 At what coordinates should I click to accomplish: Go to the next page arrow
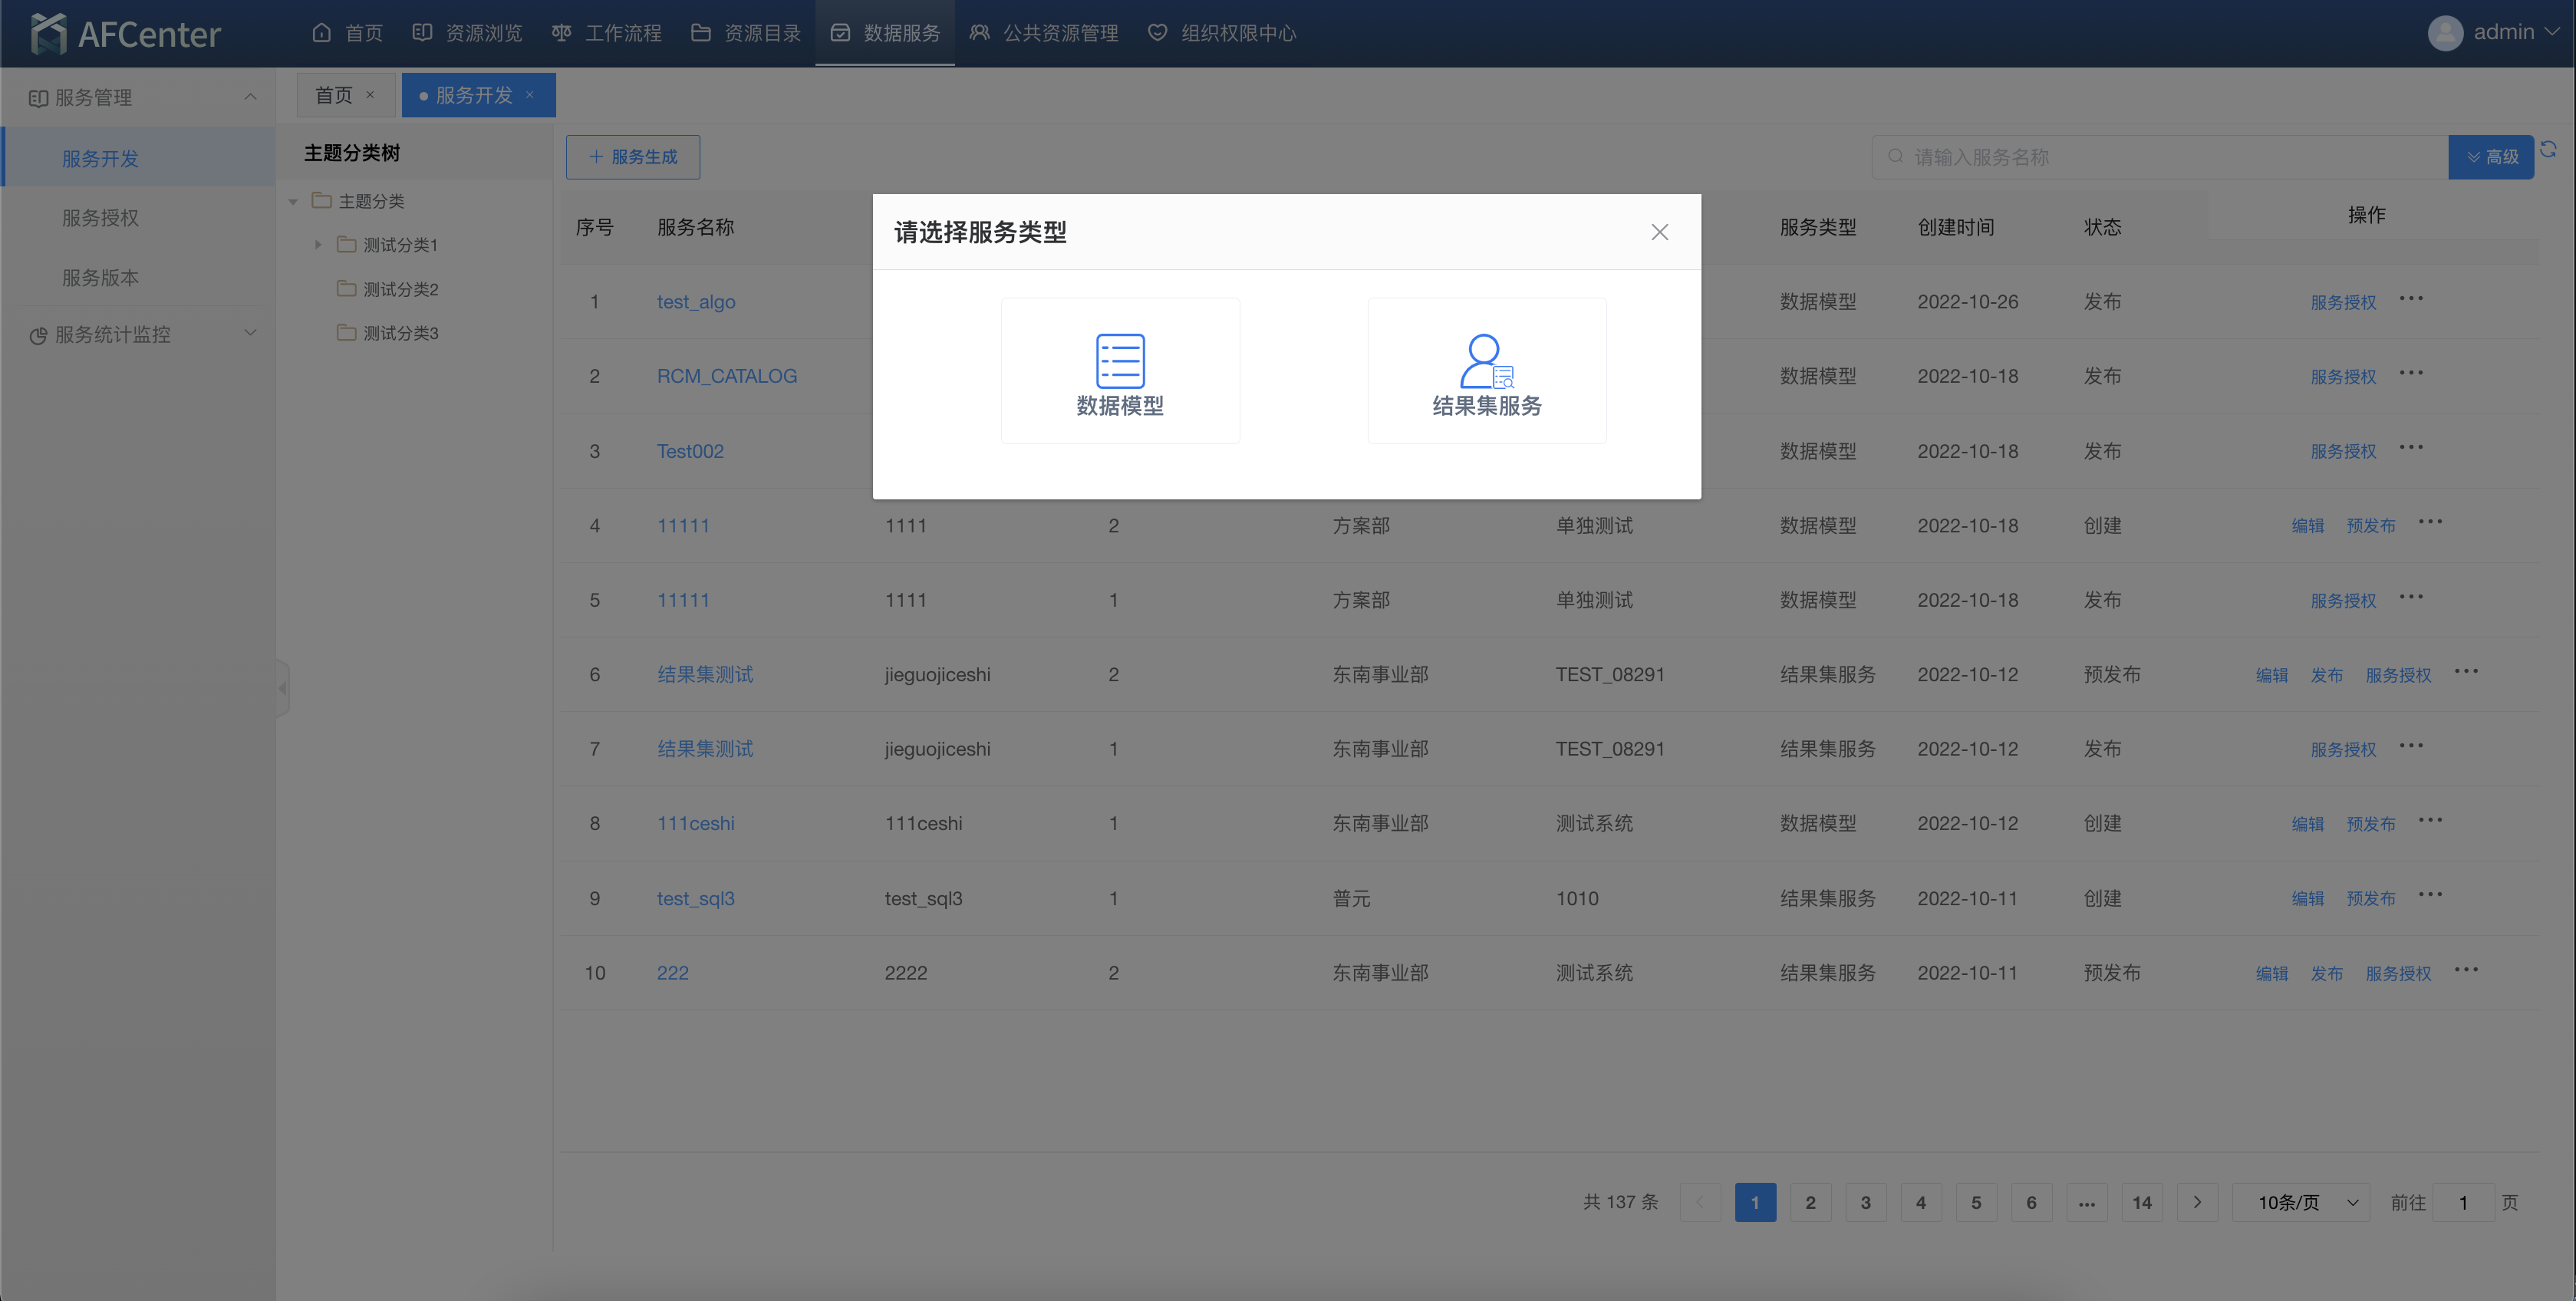point(2197,1203)
